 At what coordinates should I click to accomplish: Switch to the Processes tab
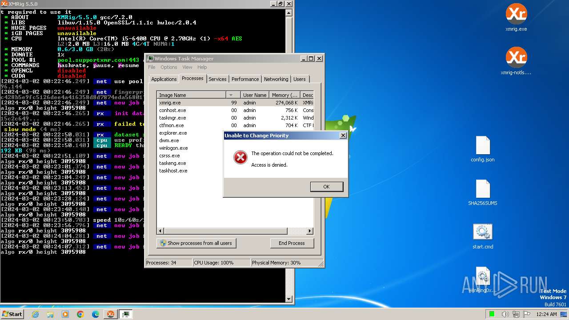pyautogui.click(x=192, y=78)
